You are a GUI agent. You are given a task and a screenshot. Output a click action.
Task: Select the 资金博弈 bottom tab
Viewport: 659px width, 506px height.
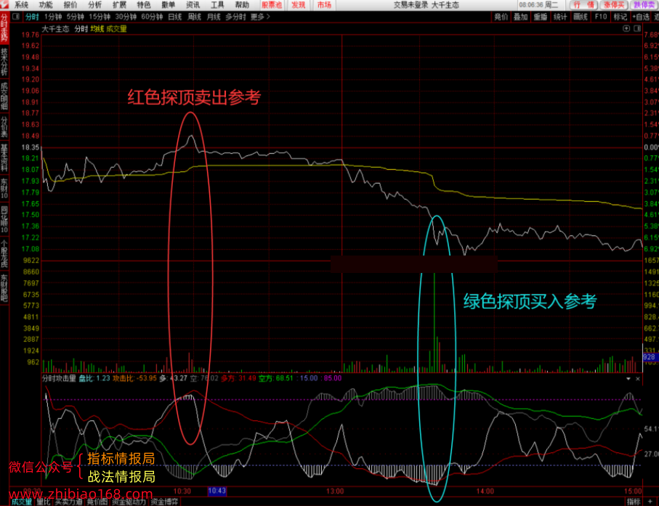[x=164, y=502]
